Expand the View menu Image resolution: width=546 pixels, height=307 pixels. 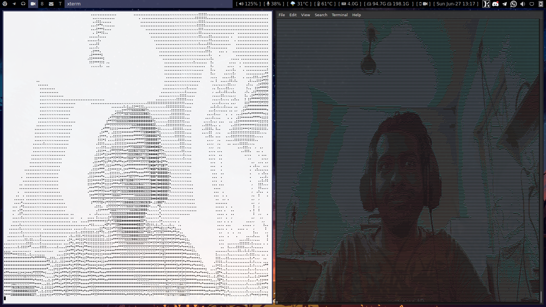click(x=305, y=15)
